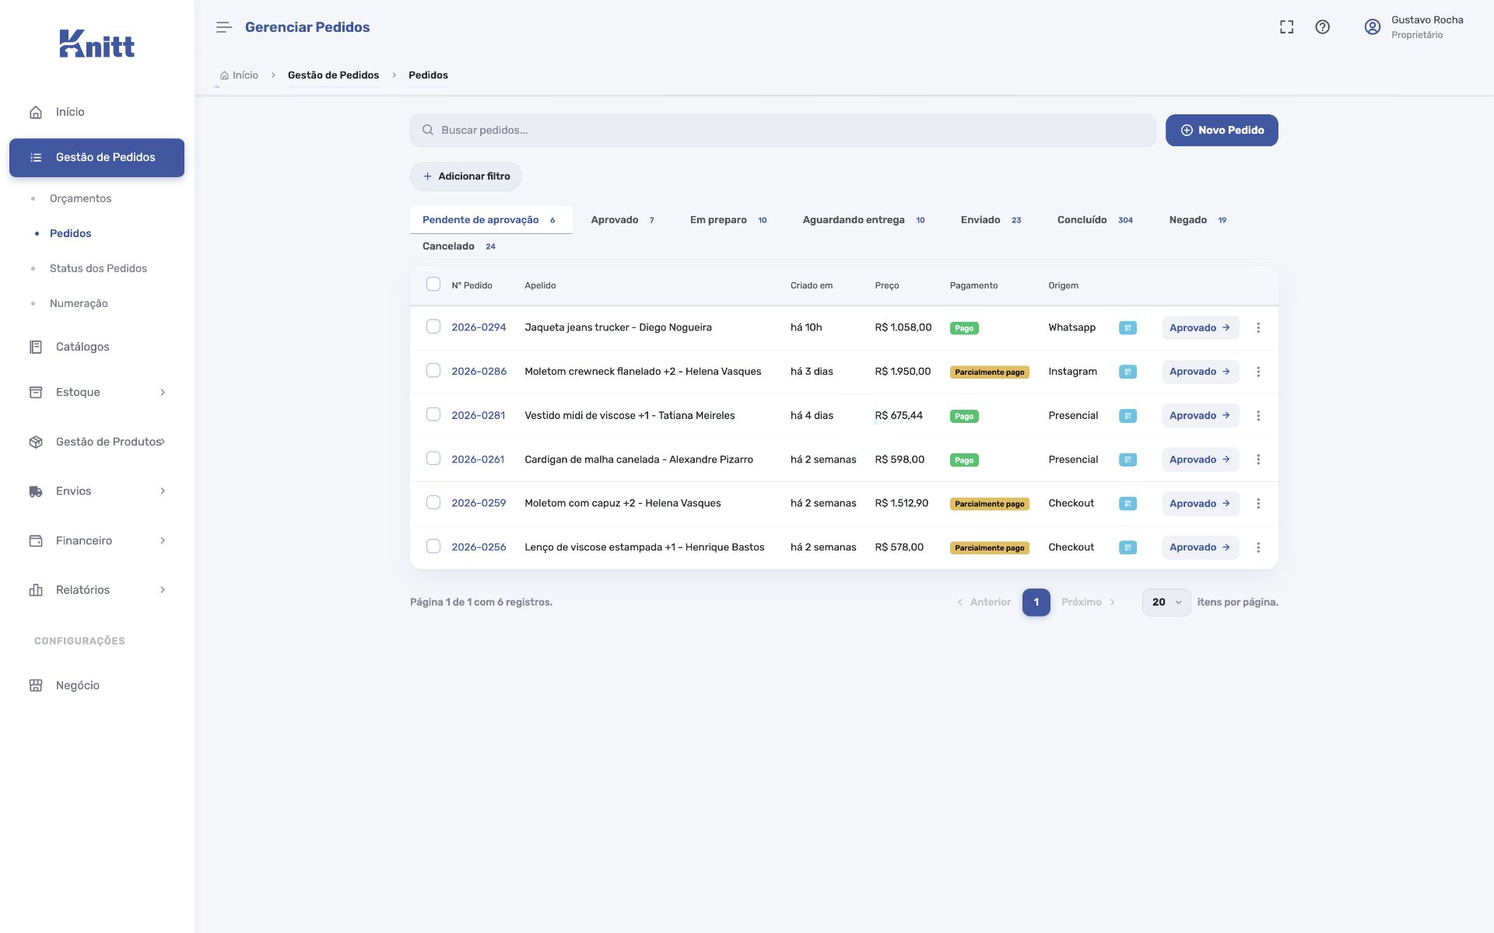Open order link 2026-0259
The image size is (1494, 933).
tap(479, 503)
